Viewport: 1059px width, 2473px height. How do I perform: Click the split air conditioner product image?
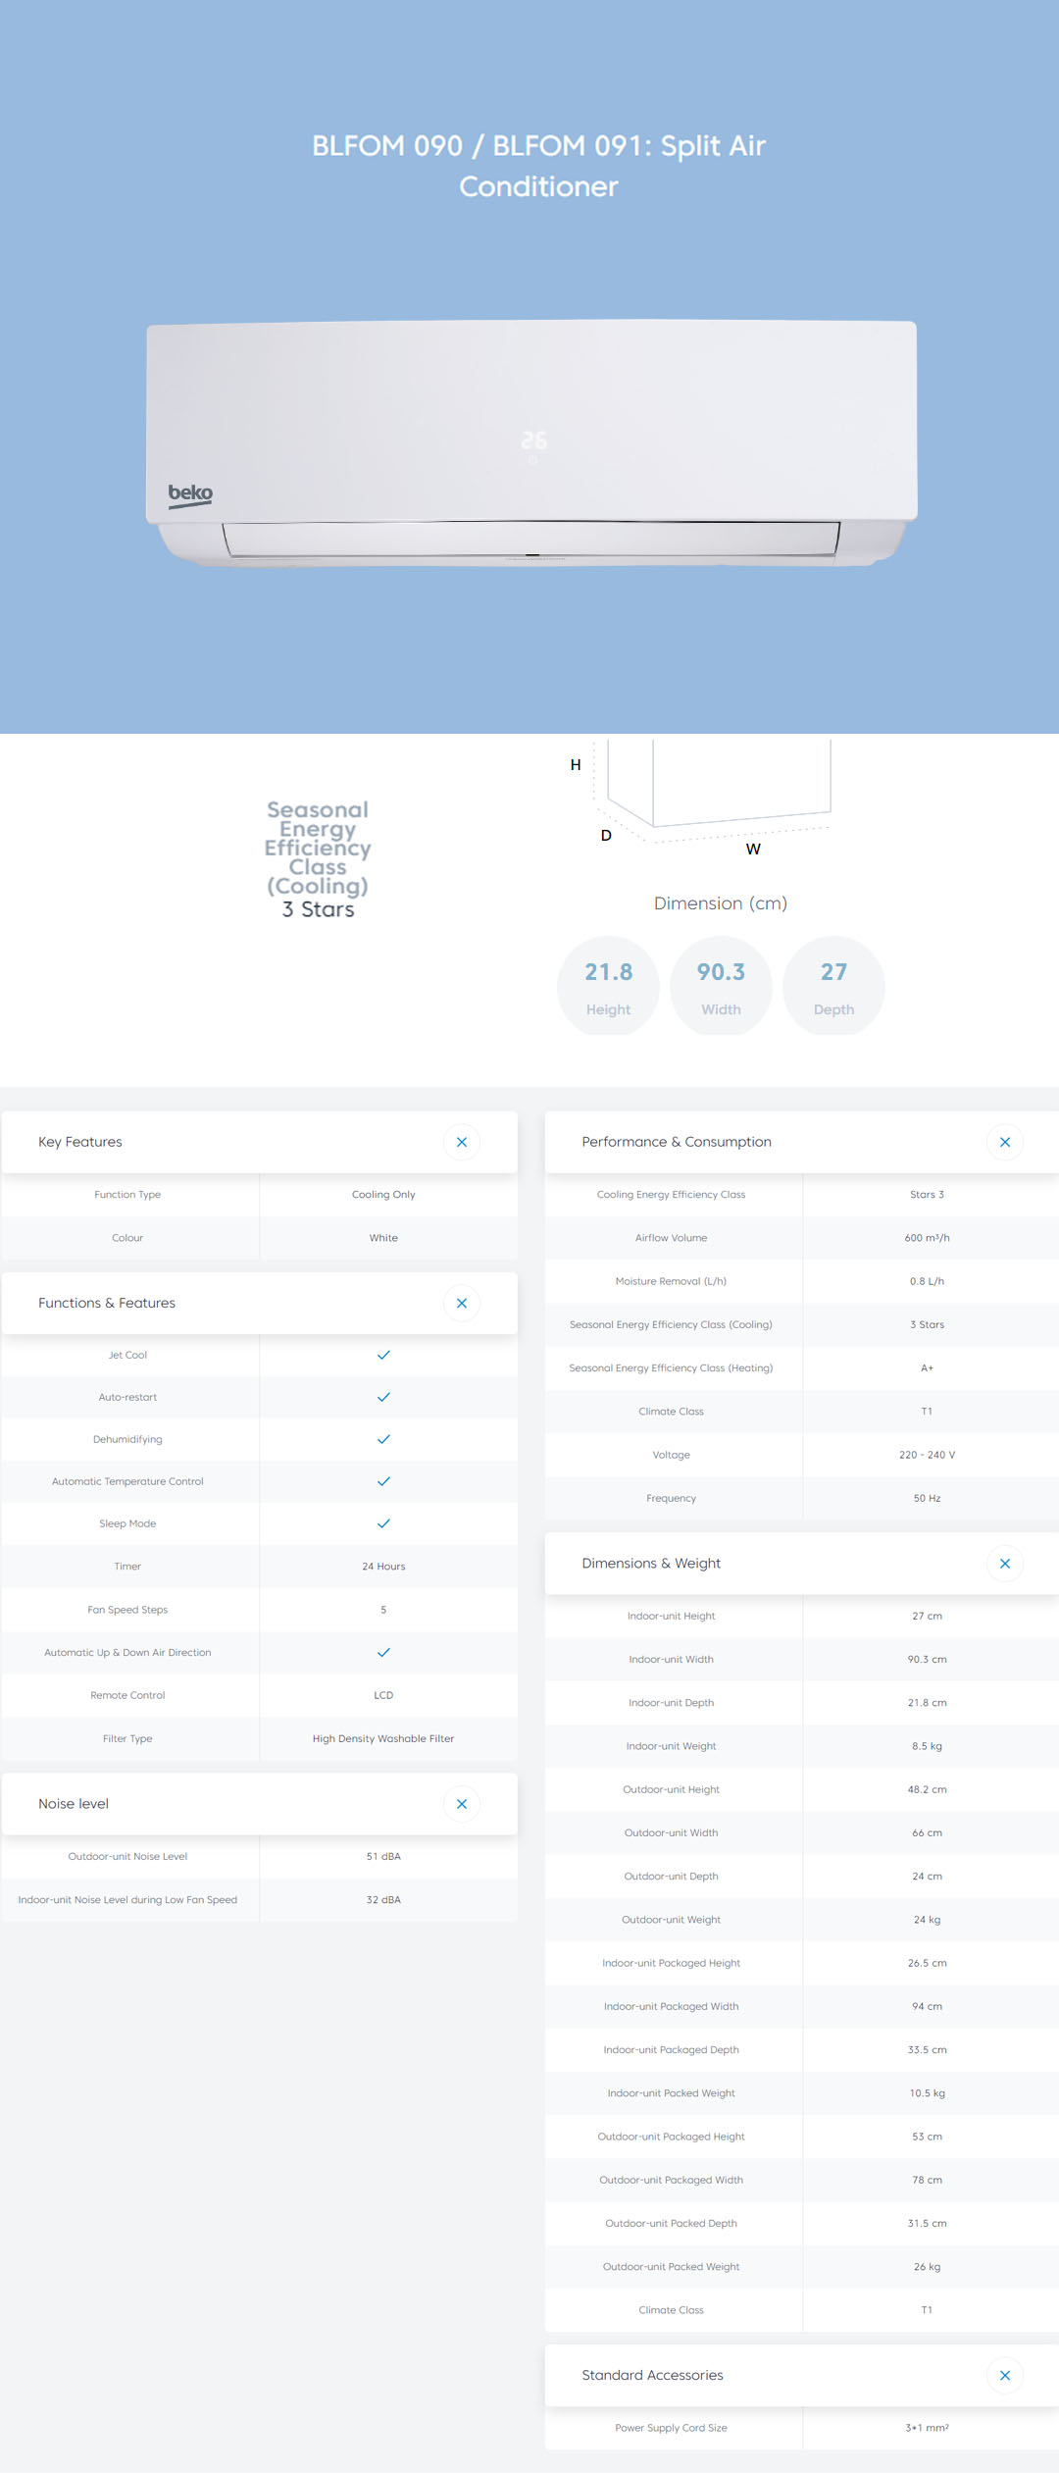click(x=531, y=441)
